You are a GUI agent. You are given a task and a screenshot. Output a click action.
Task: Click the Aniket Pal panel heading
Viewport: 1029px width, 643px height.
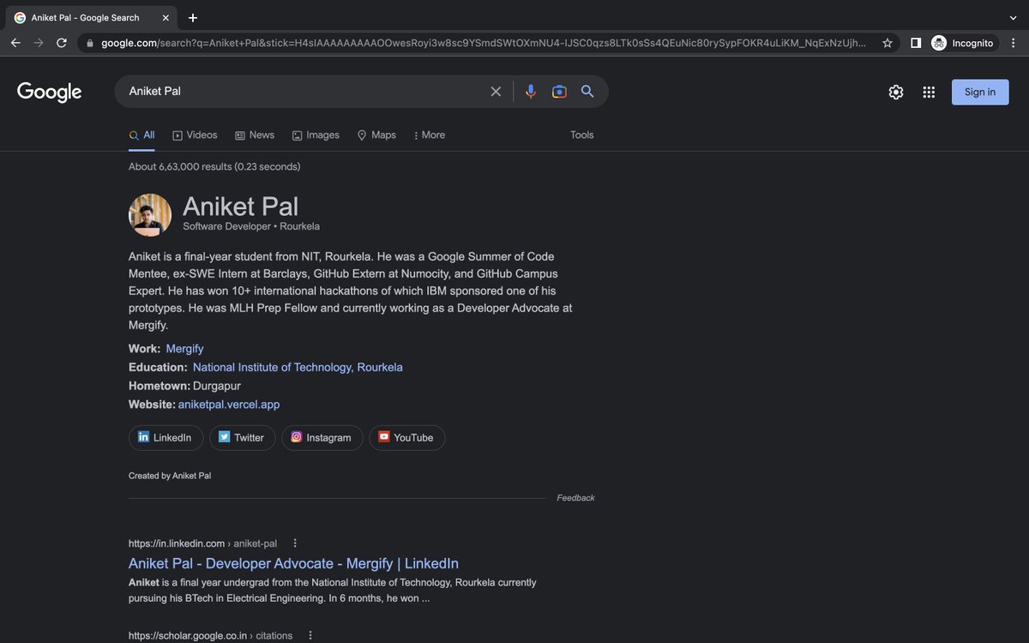(x=241, y=206)
